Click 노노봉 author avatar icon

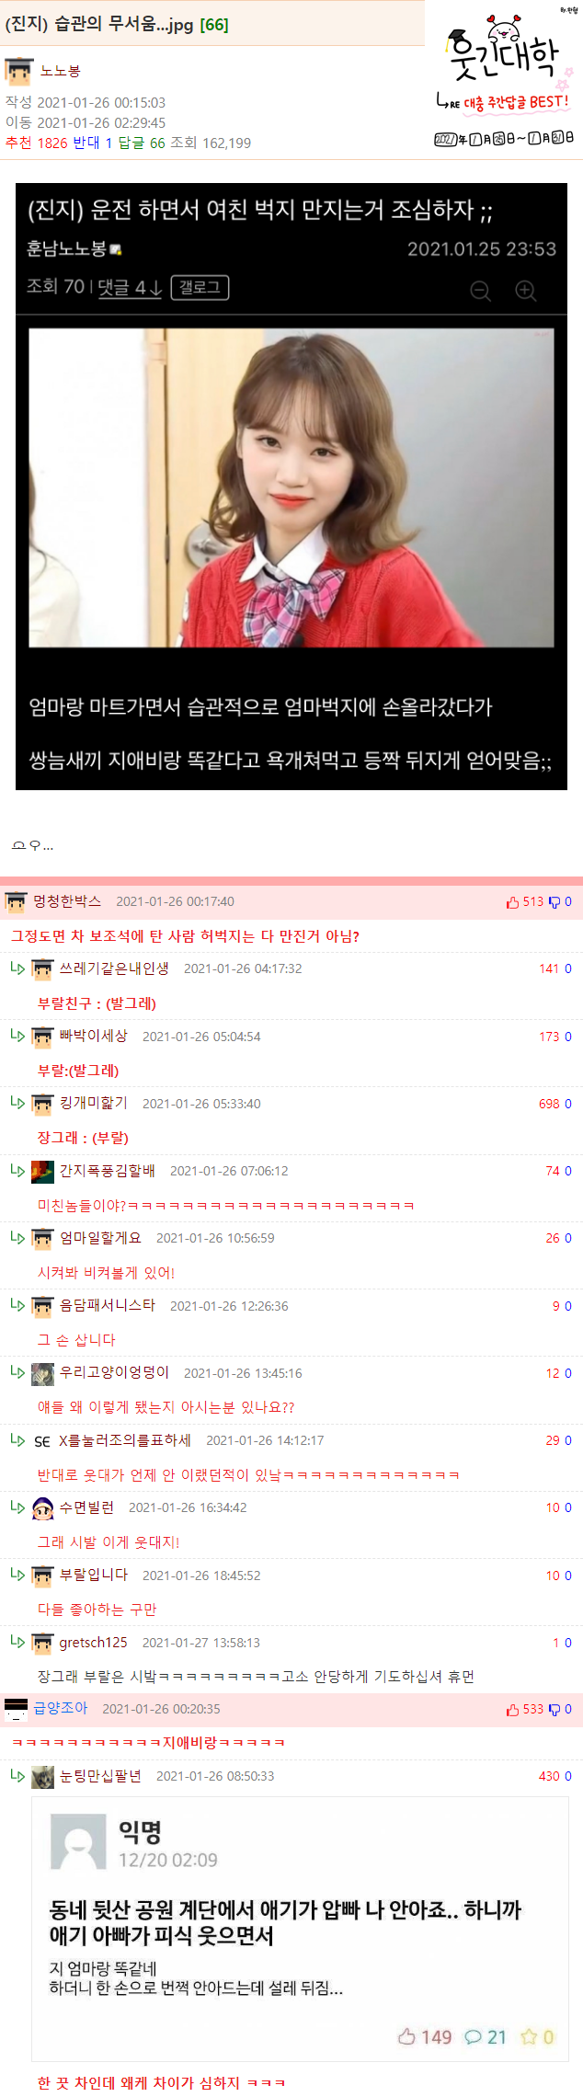(18, 71)
